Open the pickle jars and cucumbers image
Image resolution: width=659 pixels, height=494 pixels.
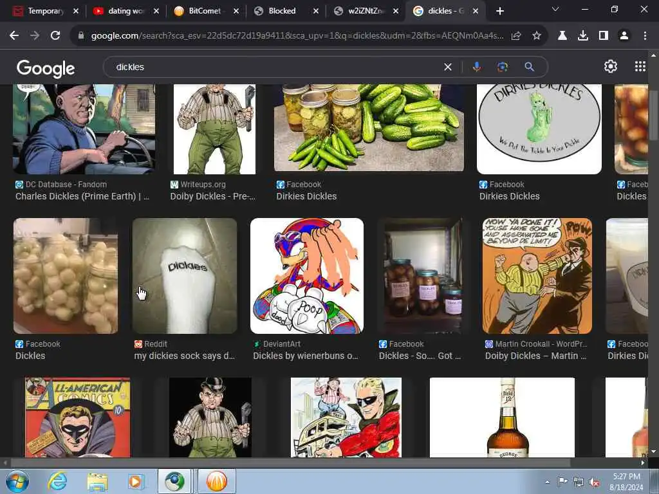coord(369,128)
